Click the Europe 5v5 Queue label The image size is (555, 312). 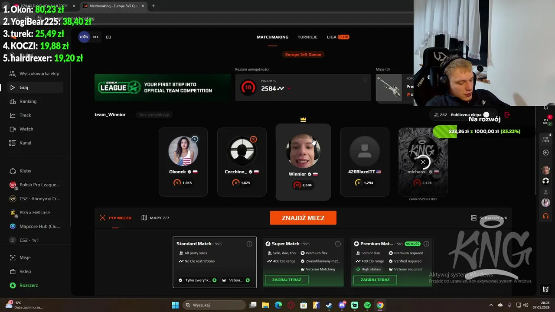click(x=303, y=54)
